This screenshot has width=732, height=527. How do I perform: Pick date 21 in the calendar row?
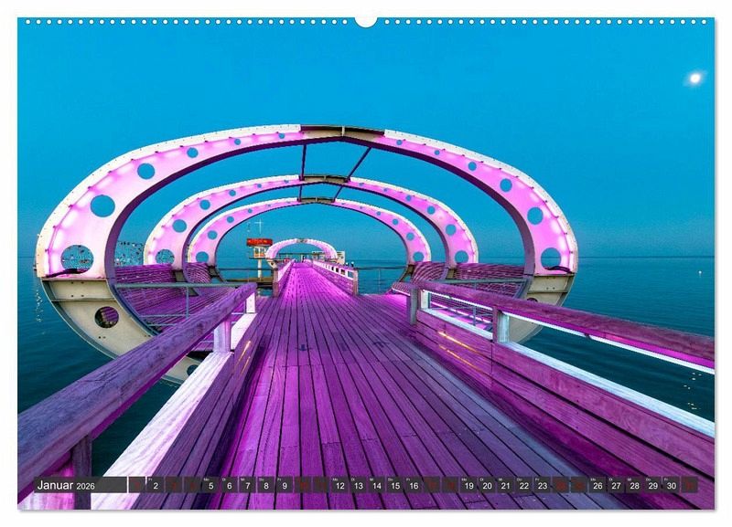tap(505, 485)
